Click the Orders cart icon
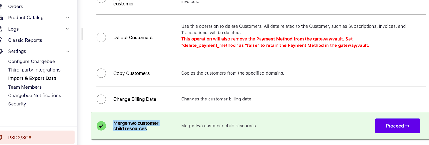 1,6
